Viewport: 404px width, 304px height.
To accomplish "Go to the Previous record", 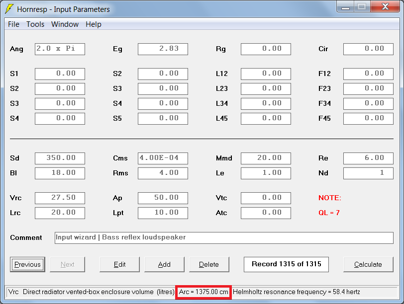I will point(27,264).
